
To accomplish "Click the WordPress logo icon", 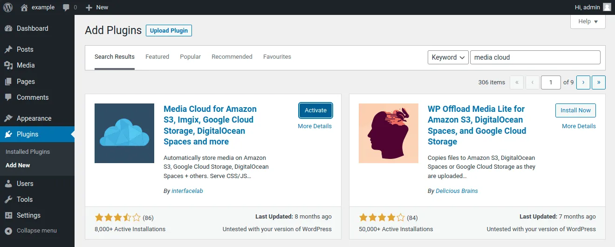I will pos(8,7).
